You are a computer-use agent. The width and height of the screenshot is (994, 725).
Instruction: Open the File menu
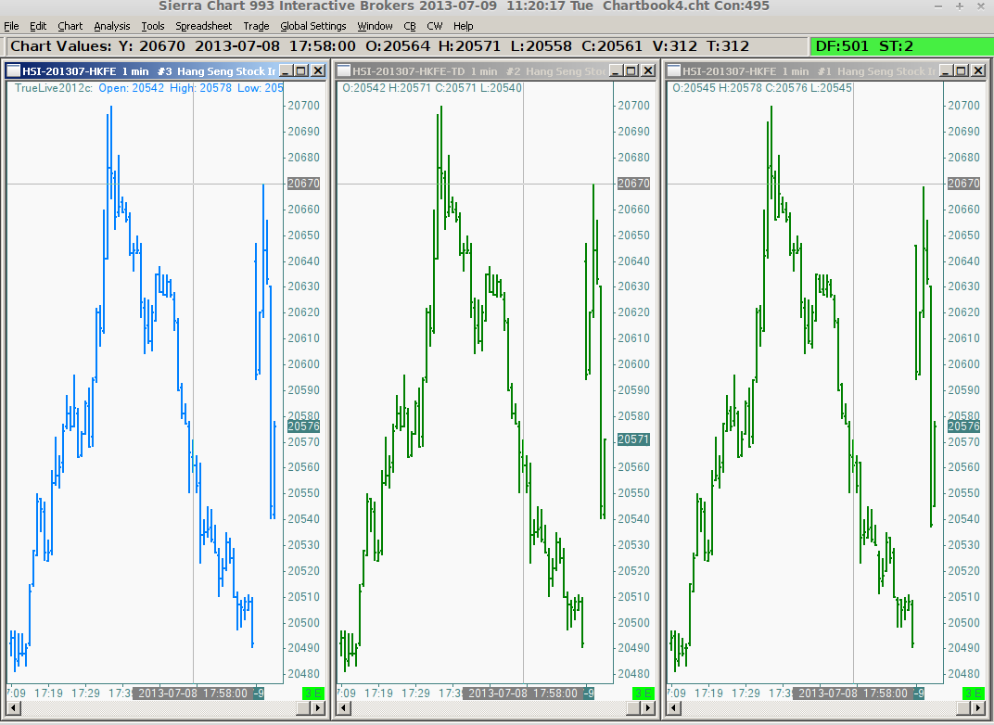point(11,26)
